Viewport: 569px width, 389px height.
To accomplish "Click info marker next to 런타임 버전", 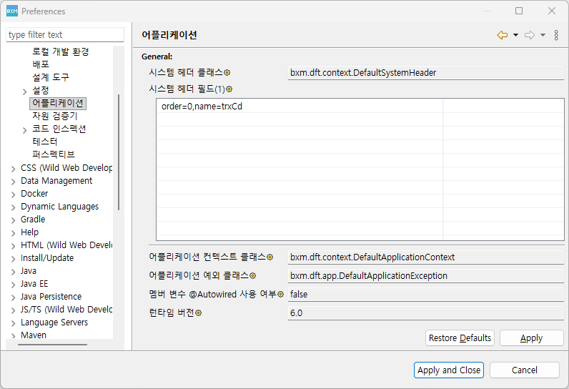I will 199,312.
